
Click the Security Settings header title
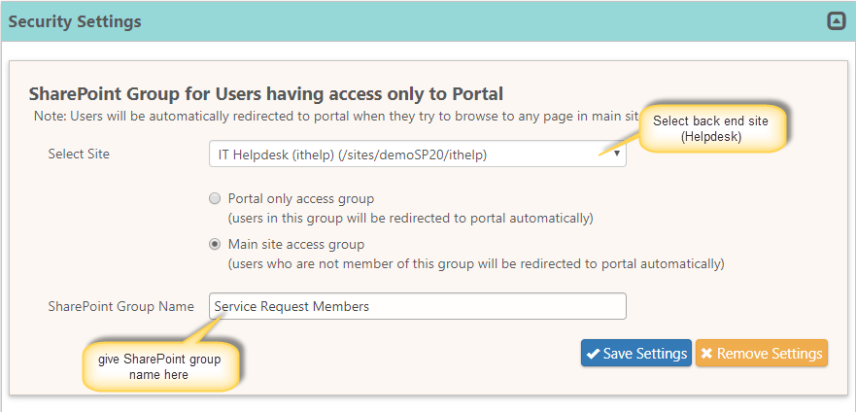pyautogui.click(x=75, y=21)
